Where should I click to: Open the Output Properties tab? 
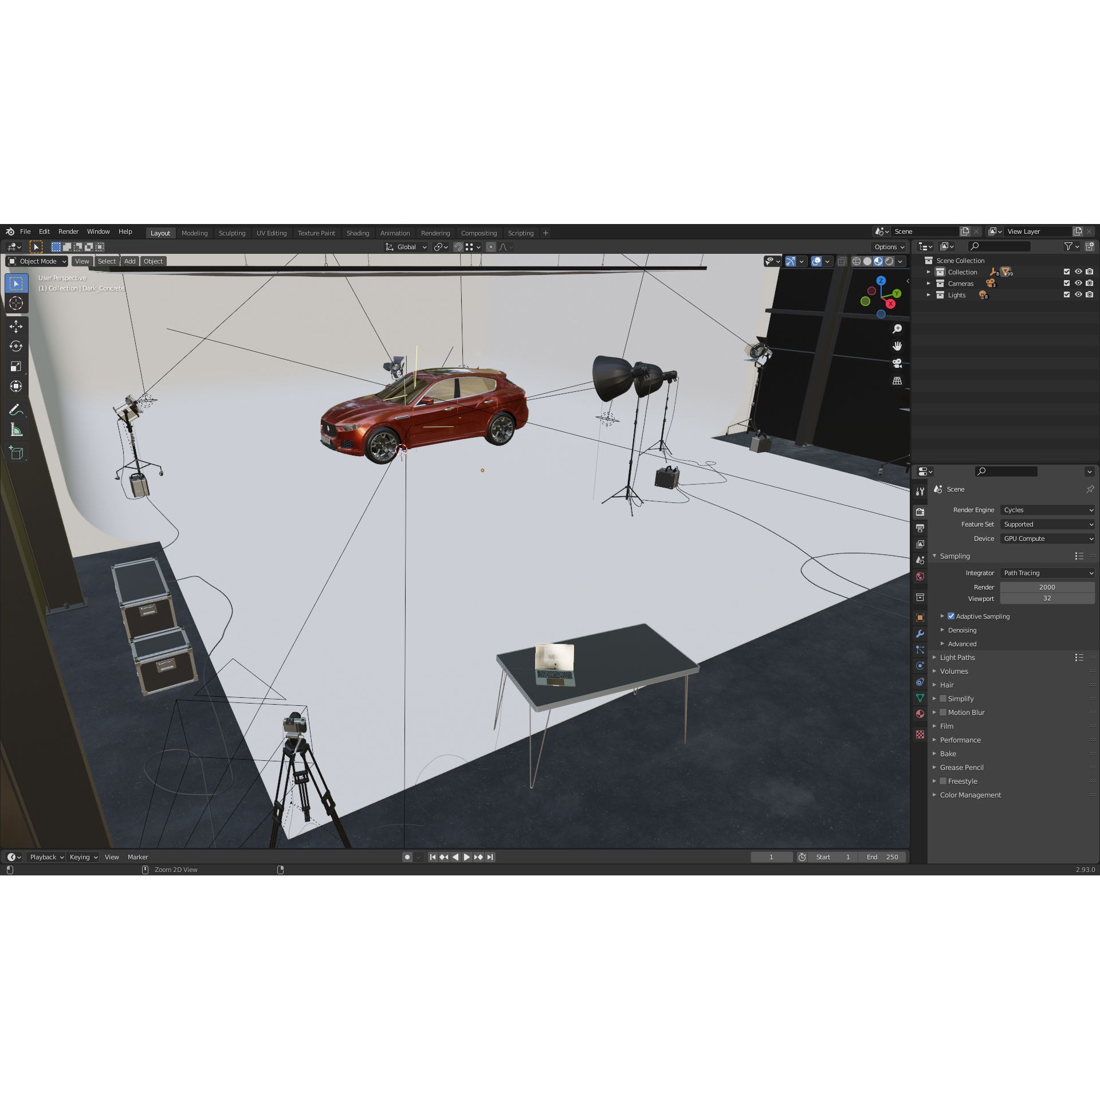(x=921, y=527)
